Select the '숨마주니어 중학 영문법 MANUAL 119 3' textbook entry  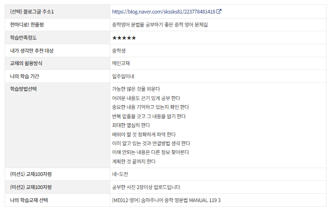pyautogui.click(x=166, y=200)
